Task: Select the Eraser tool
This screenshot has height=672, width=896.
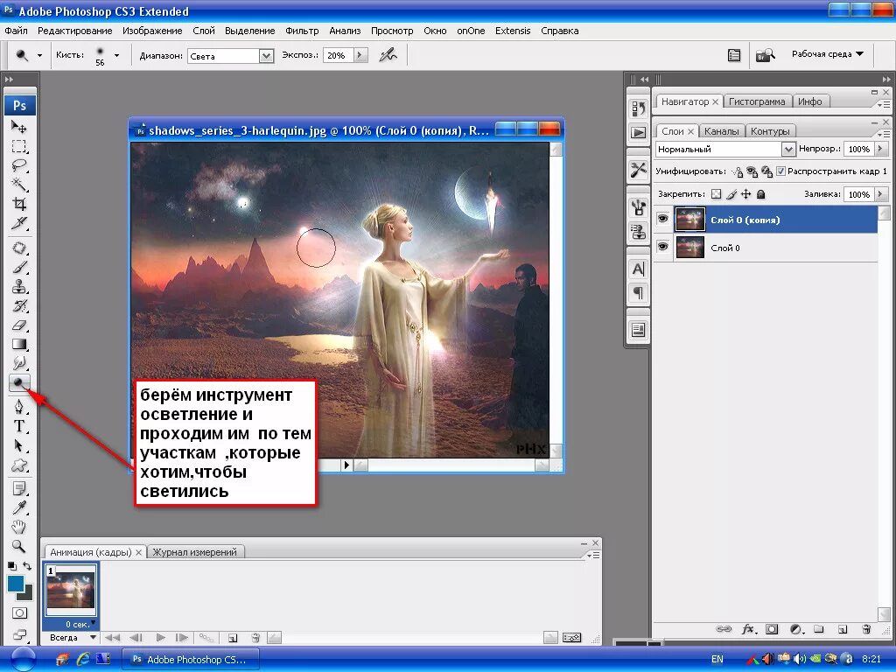Action: pos(19,325)
